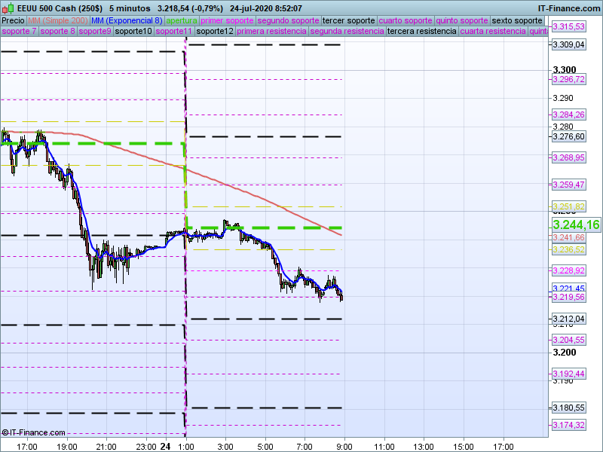This screenshot has height=452, width=603.
Task: Select the soporte11 label
Action: pyautogui.click(x=174, y=31)
